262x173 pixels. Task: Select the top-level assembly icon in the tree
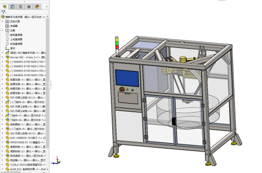(x=3, y=17)
